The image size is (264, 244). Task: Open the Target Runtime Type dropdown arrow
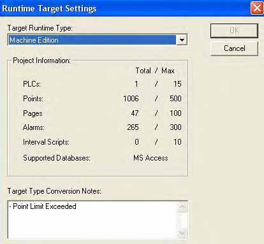coord(182,40)
